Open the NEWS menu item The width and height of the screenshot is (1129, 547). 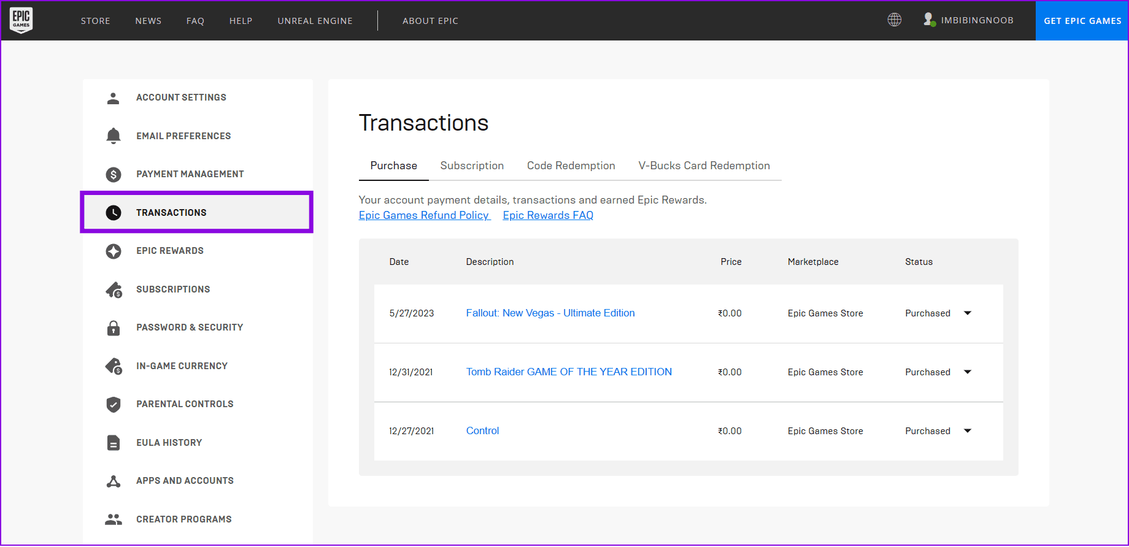[148, 21]
